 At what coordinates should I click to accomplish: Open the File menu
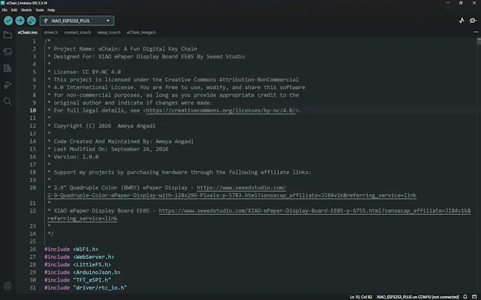point(5,10)
